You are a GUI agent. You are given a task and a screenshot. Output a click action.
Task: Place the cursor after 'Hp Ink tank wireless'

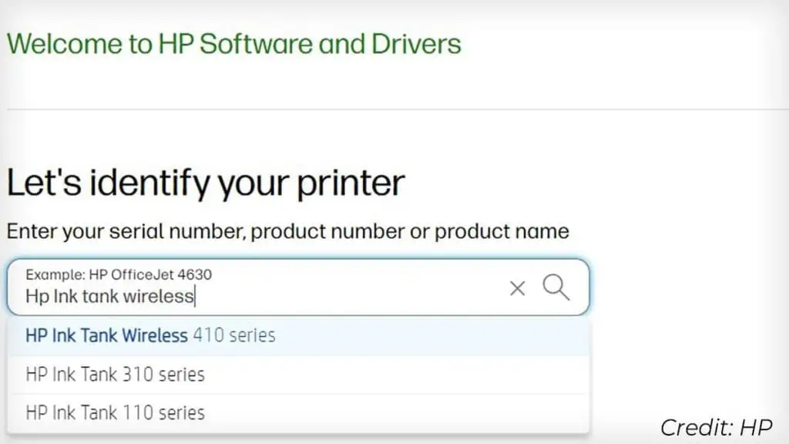click(x=195, y=296)
